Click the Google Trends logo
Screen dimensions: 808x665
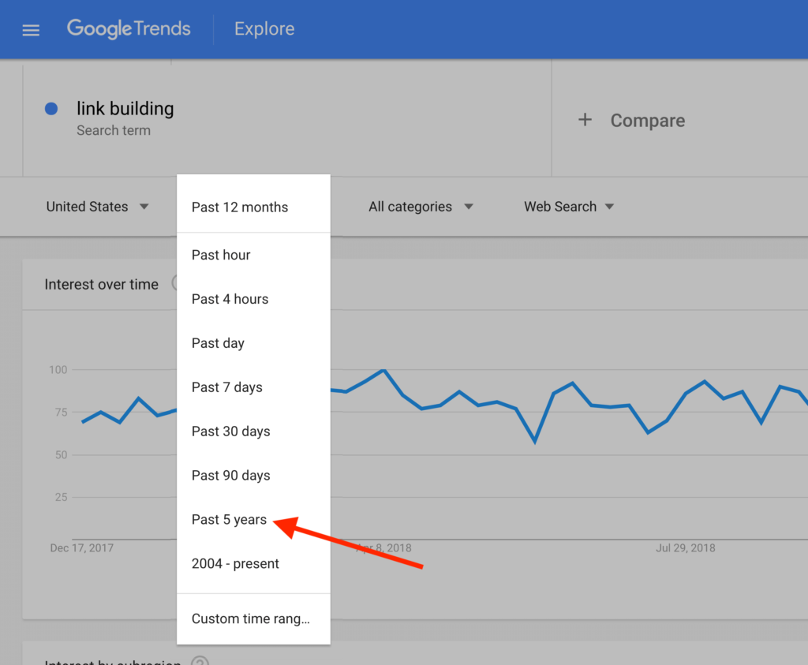tap(129, 29)
